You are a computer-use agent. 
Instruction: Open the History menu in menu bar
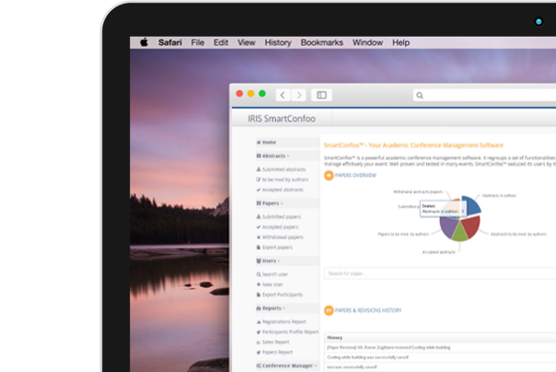(x=277, y=42)
